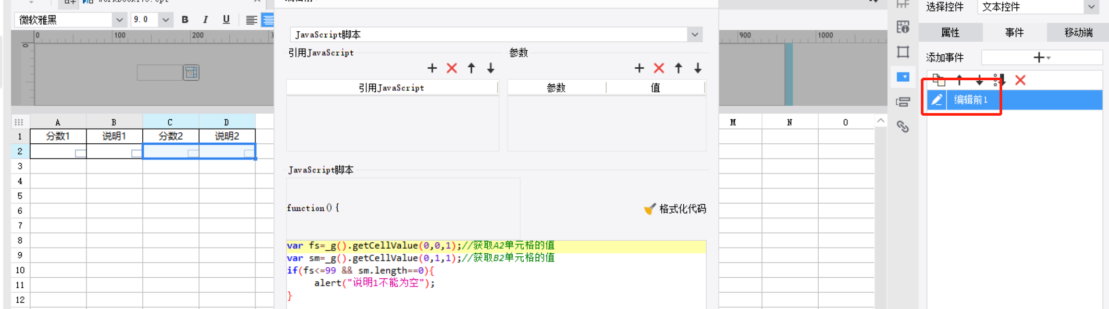
Task: Click the date widget icon in parameter pane
Action: tap(191, 72)
